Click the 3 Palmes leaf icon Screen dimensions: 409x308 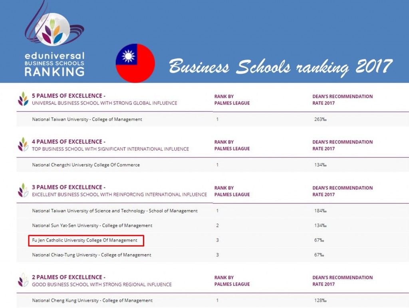[x=23, y=190]
